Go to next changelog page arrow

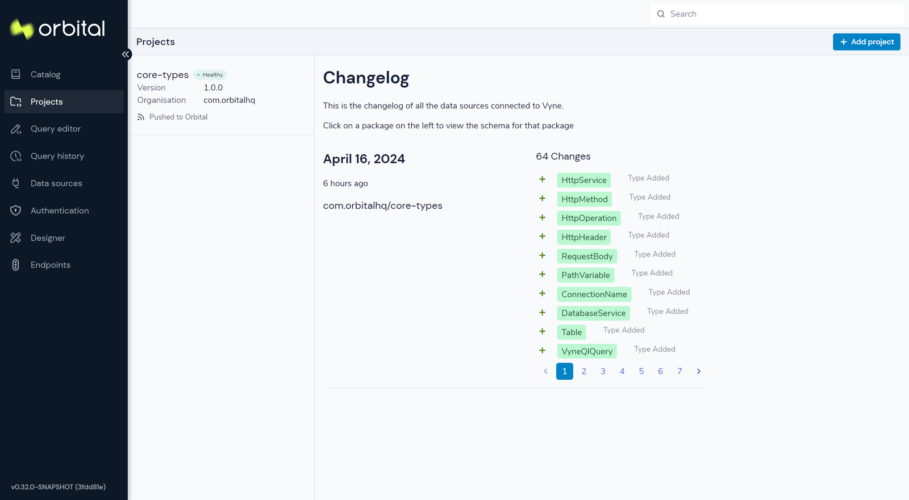pyautogui.click(x=699, y=371)
